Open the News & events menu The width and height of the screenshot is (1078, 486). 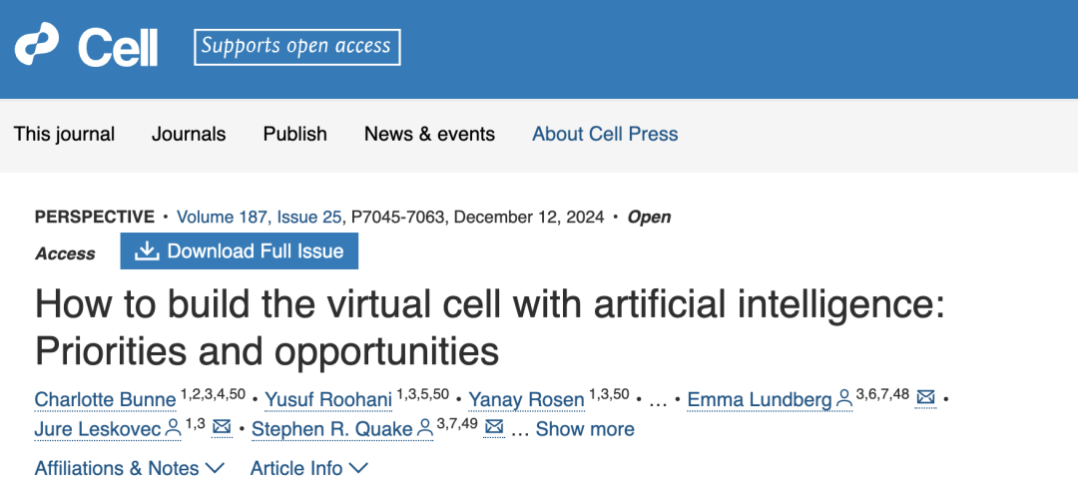point(429,134)
